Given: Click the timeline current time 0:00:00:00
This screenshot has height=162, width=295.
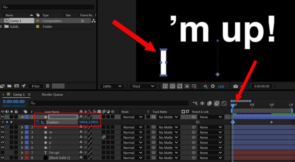Looking at the screenshot, I should coord(14,102).
